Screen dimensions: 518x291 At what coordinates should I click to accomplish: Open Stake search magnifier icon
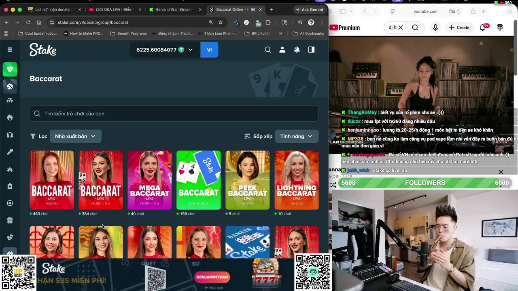[268, 50]
